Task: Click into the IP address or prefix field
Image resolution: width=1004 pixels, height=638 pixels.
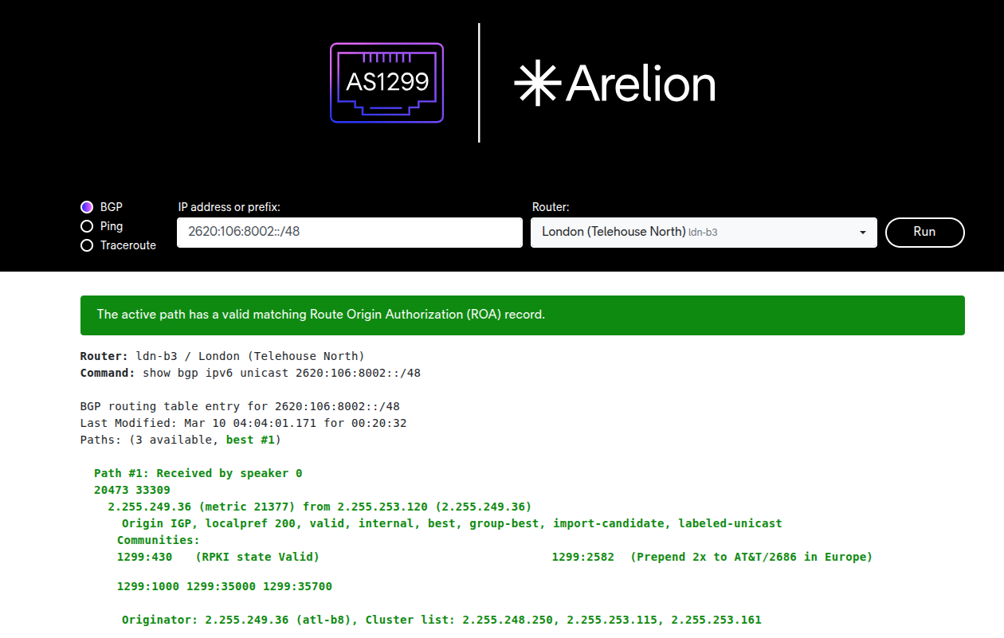Action: point(349,233)
